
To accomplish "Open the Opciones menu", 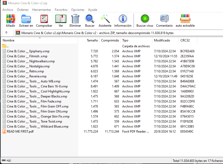I will coord(78,10).
